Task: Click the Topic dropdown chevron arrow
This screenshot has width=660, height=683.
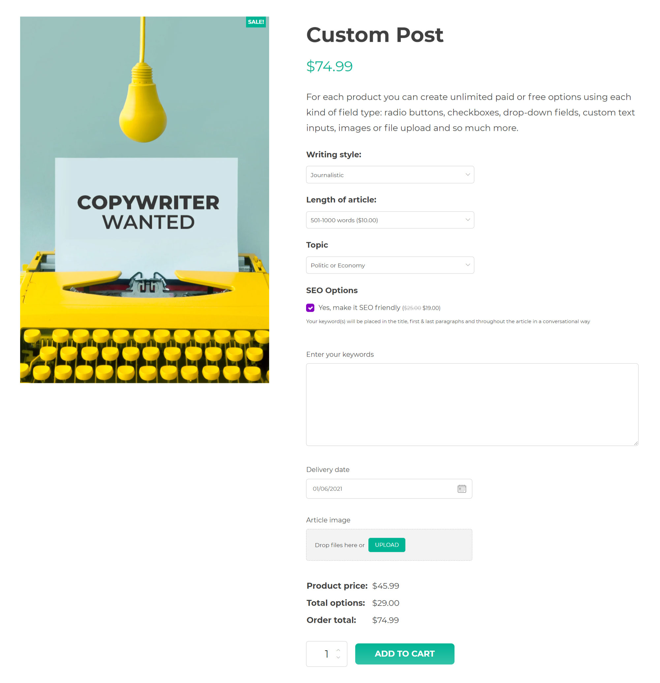Action: (x=468, y=265)
